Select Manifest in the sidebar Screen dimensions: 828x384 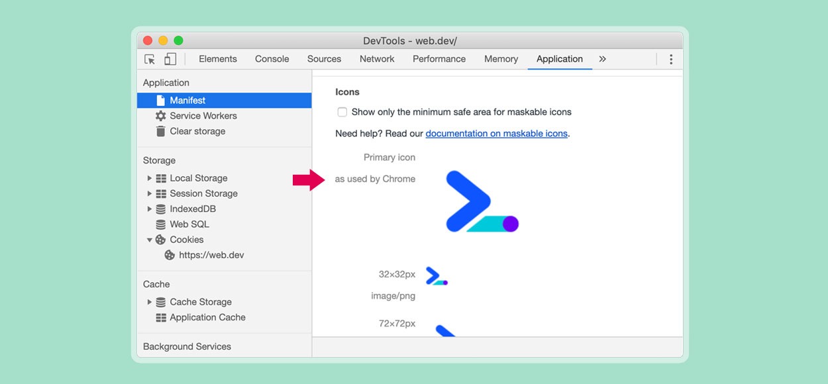[224, 101]
